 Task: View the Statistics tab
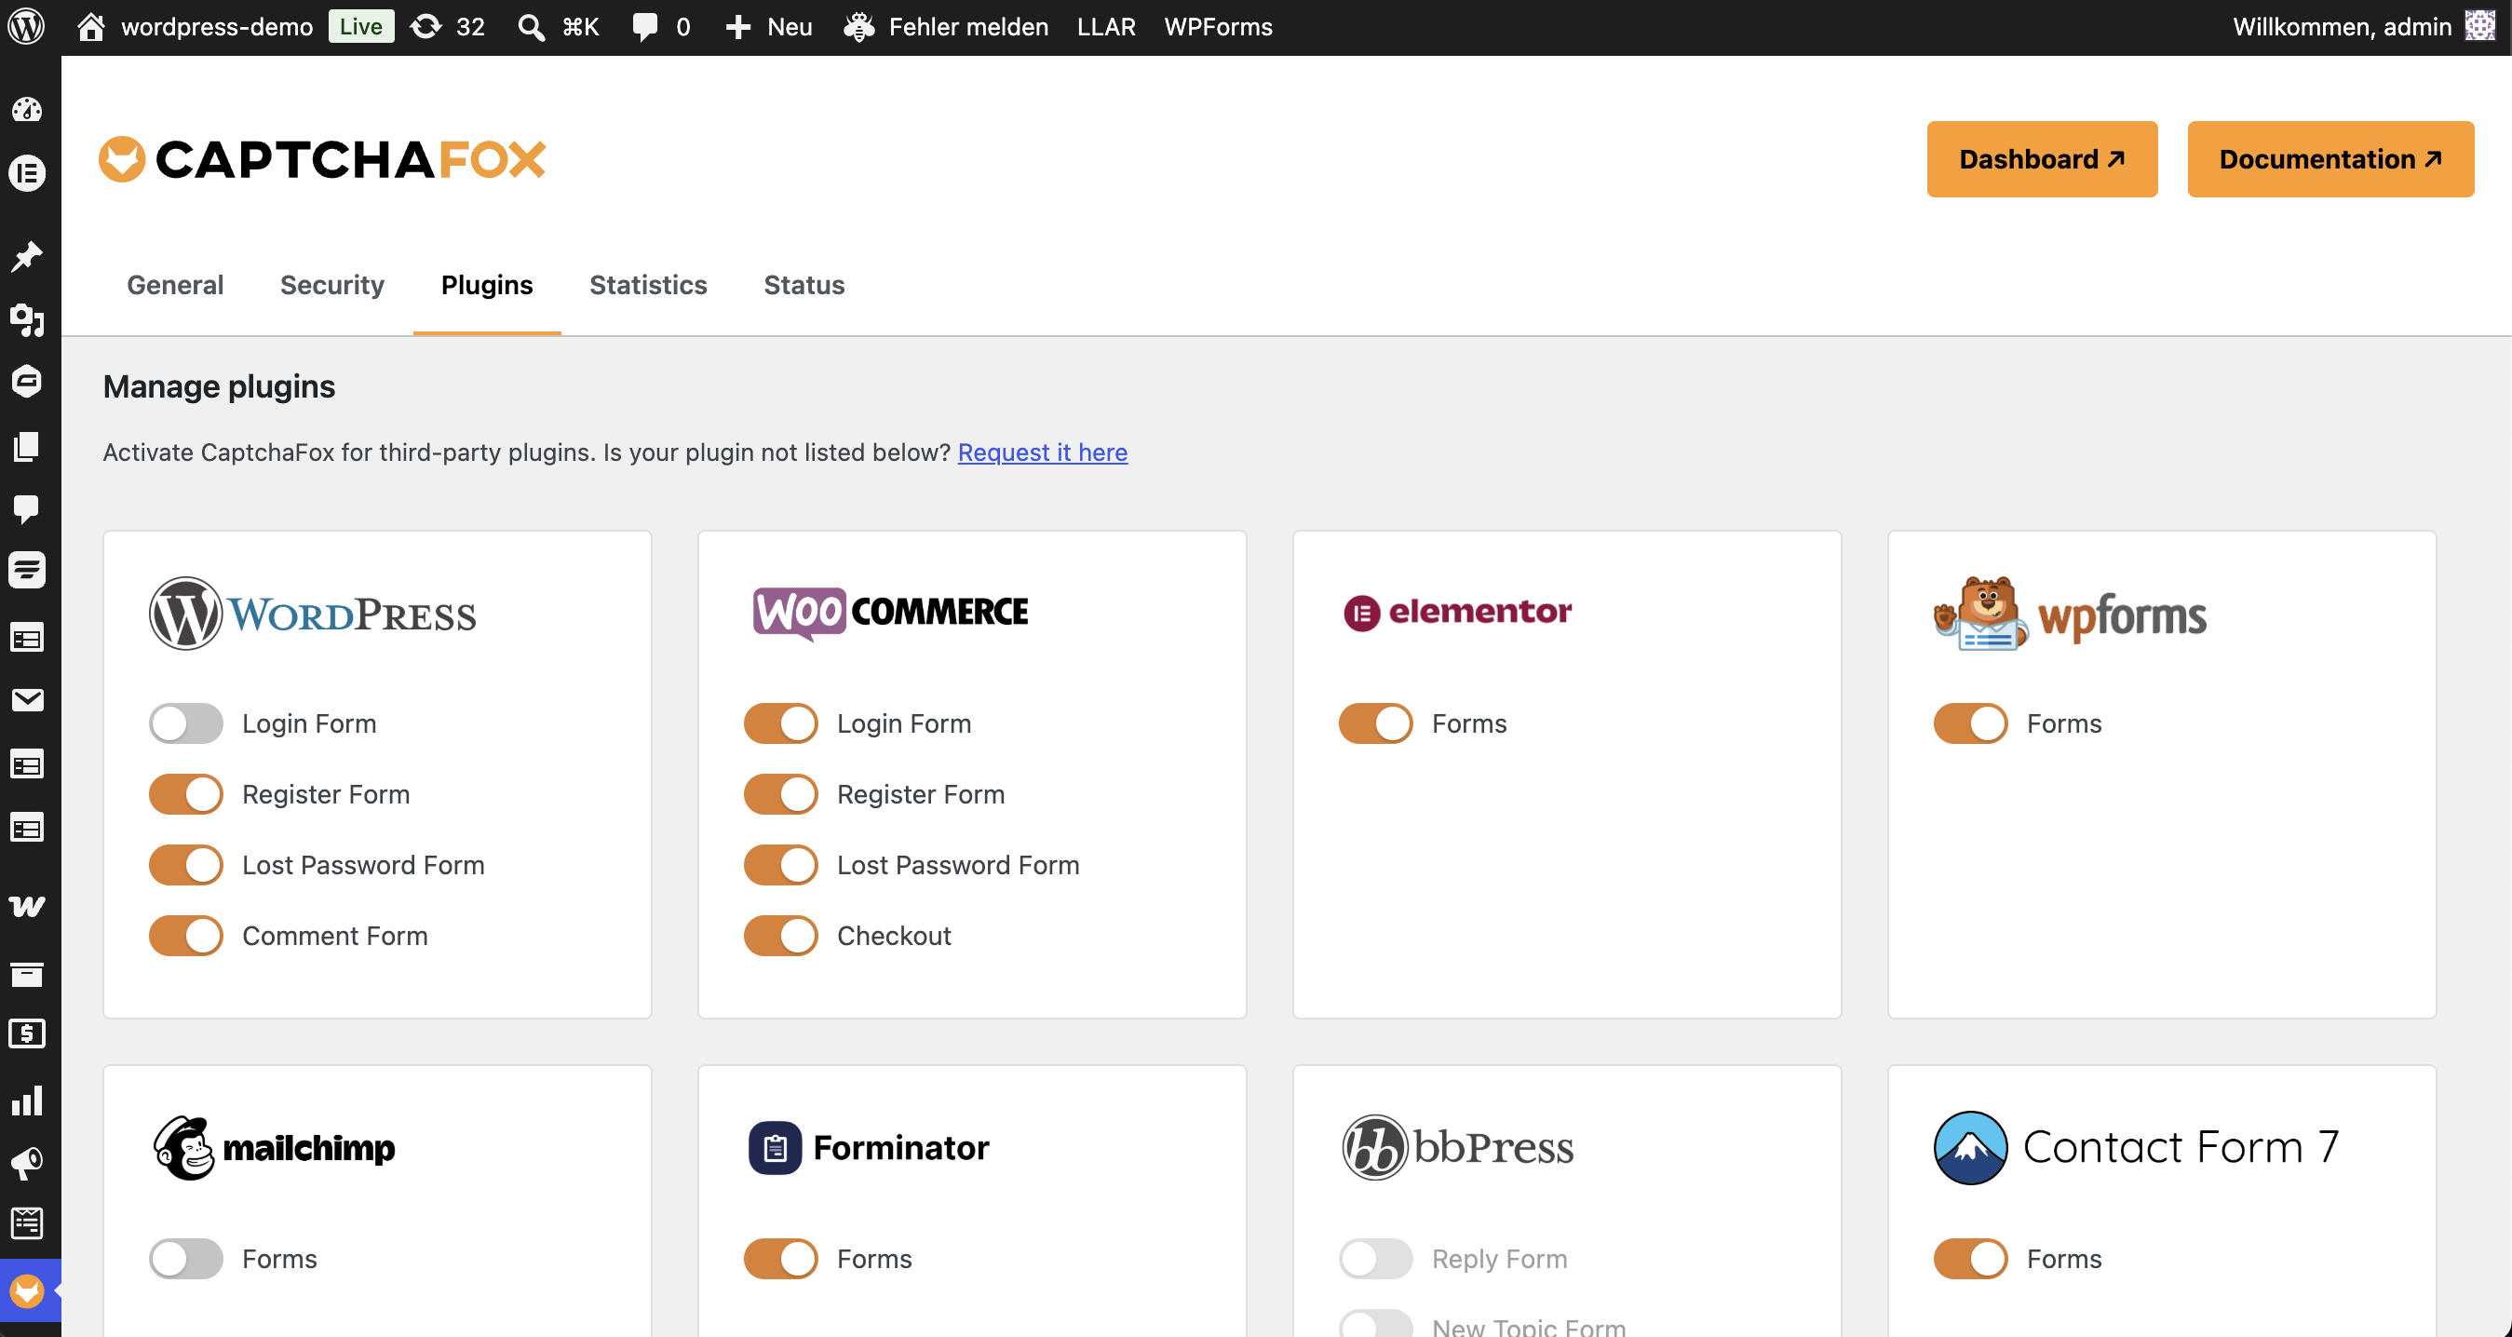pyautogui.click(x=648, y=285)
